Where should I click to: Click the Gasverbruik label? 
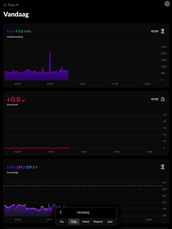point(12,105)
